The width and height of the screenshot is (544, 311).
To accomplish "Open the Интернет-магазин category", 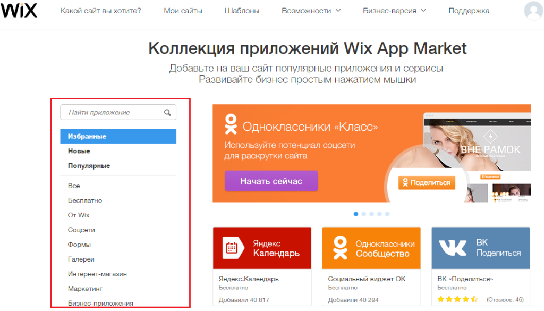I will [x=98, y=274].
